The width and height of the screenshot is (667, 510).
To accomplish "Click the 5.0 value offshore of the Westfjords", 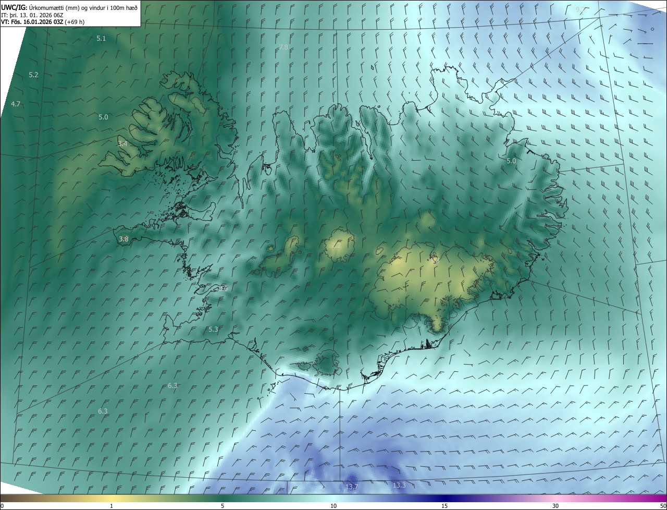I will (103, 117).
